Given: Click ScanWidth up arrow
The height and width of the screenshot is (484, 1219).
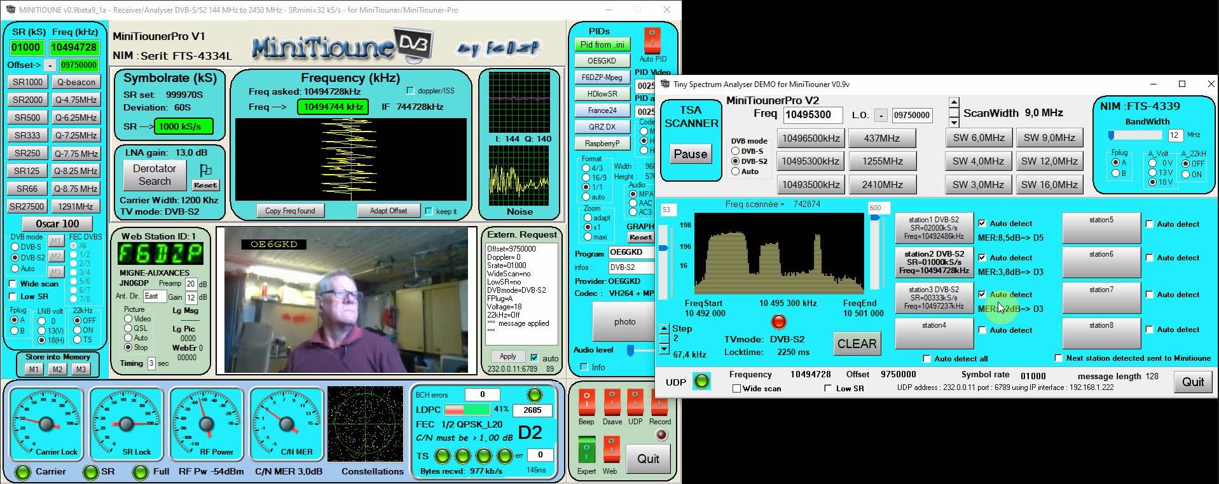Looking at the screenshot, I should tap(954, 102).
